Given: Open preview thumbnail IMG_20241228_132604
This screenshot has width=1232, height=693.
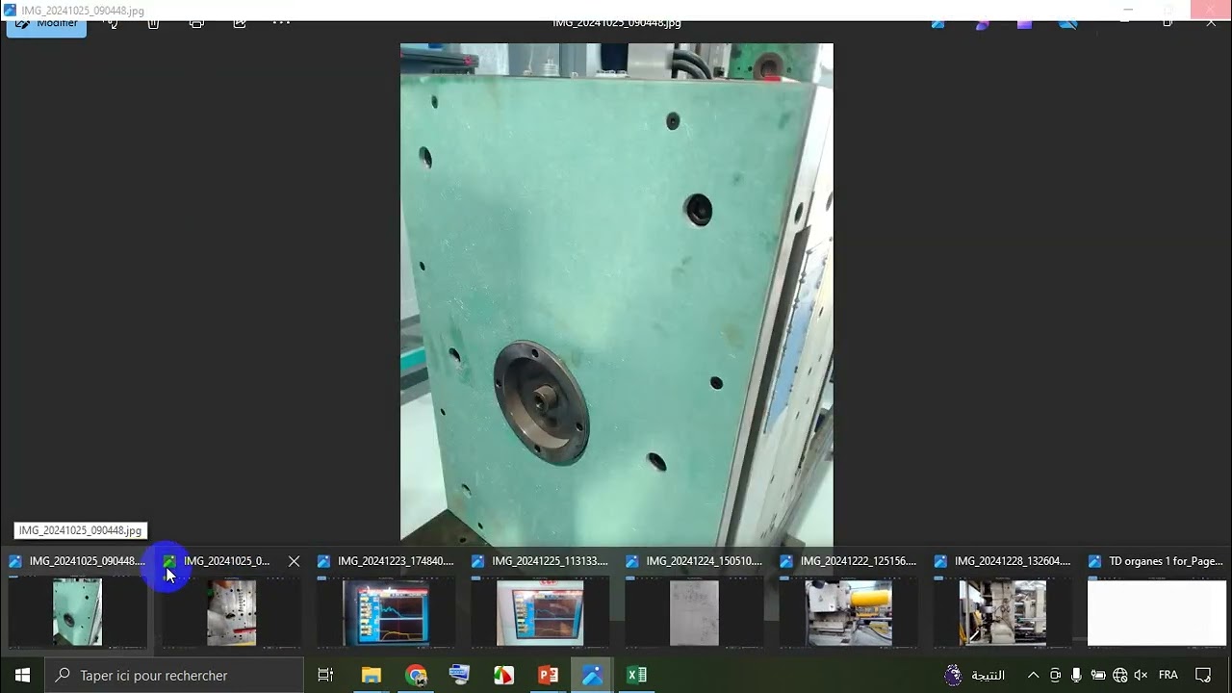Looking at the screenshot, I should tap(1001, 612).
